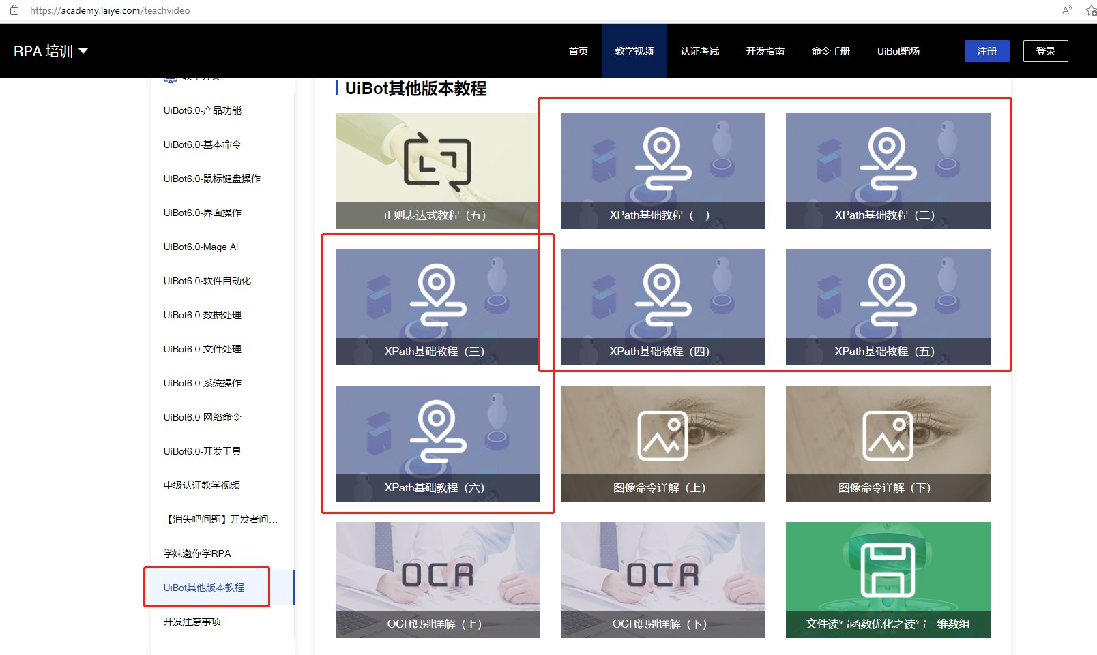Select UiBot6.0-界面操作 in sidebar
The height and width of the screenshot is (655, 1097).
[203, 213]
